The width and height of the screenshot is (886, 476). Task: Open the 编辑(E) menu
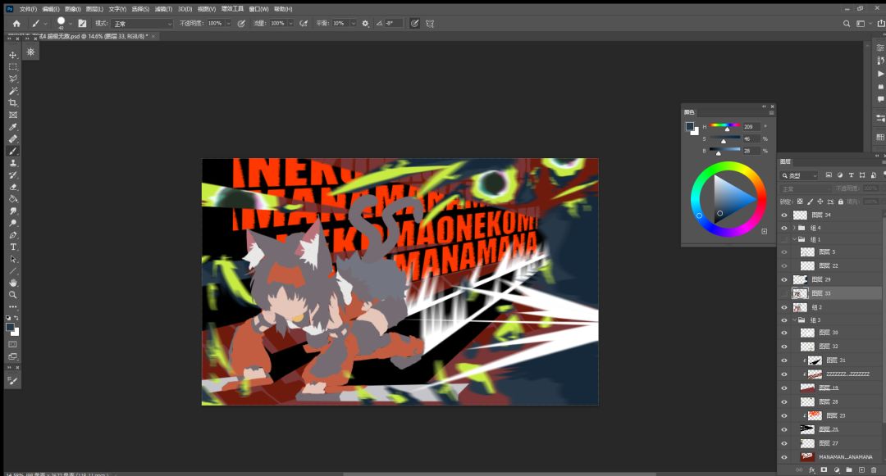50,9
